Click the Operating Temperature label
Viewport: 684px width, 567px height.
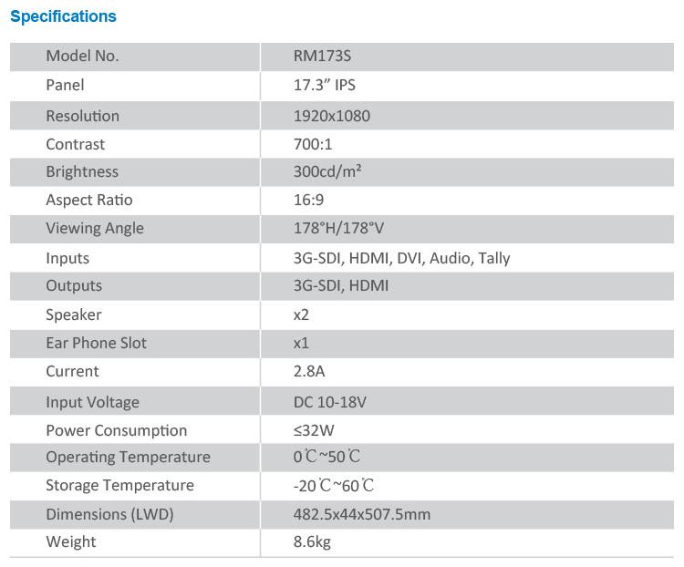click(x=128, y=457)
